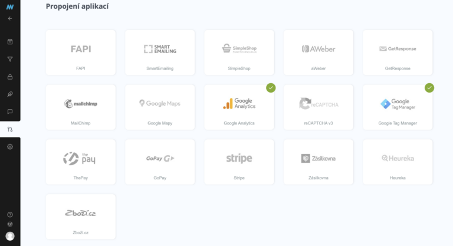Select the integrations branch icon in sidebar
Screen dimensions: 453x246
(x=10, y=129)
